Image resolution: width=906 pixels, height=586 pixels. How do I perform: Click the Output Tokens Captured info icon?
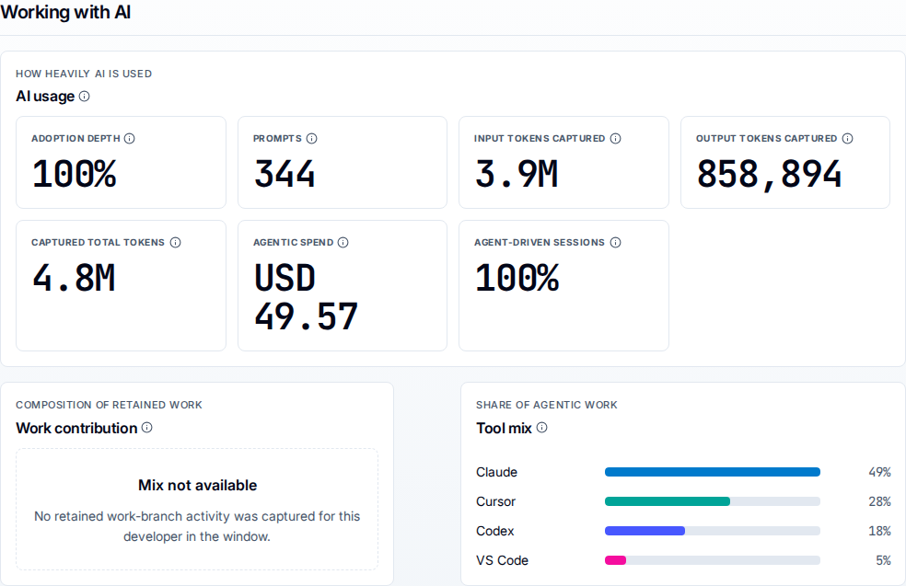847,139
